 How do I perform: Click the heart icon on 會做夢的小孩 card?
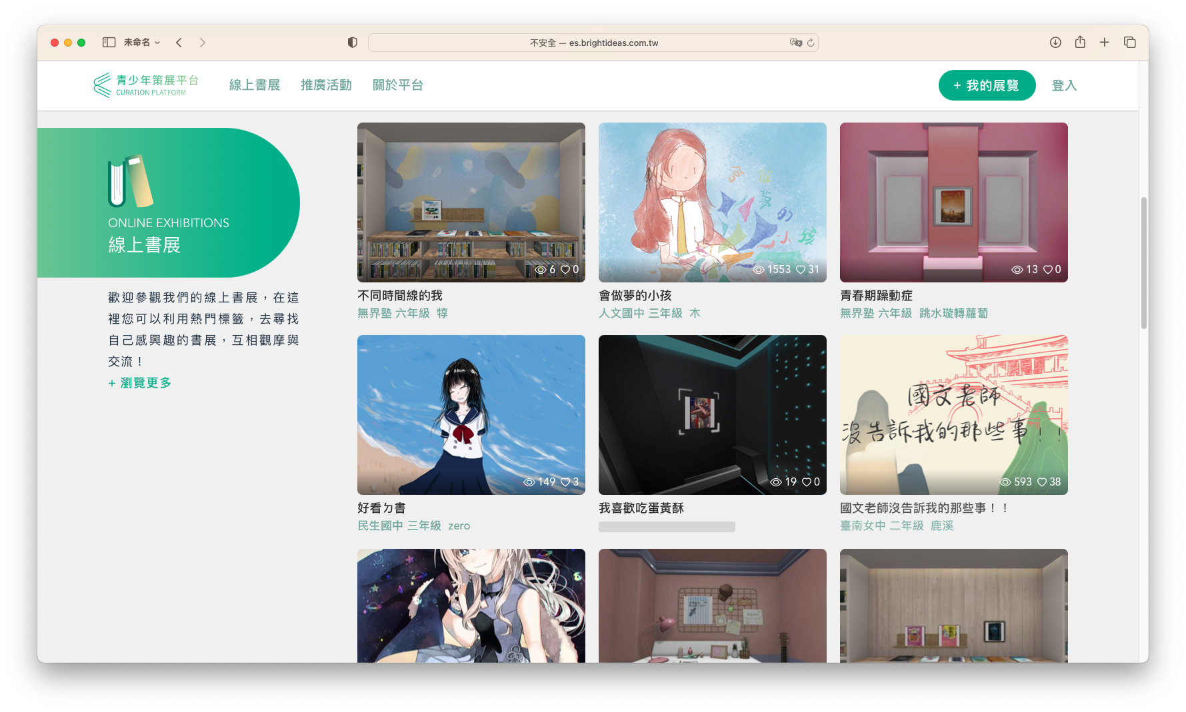tap(801, 270)
